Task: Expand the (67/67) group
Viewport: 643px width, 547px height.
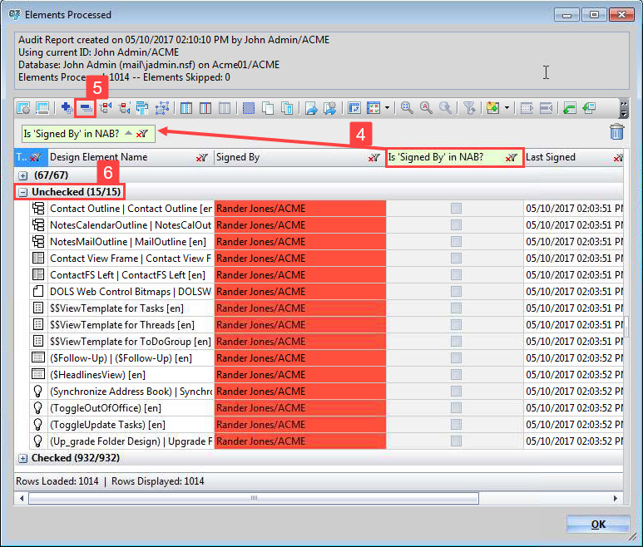Action: click(x=22, y=175)
